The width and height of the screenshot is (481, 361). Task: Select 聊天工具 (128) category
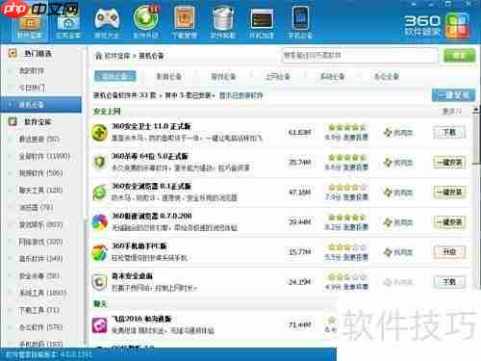pyautogui.click(x=40, y=191)
